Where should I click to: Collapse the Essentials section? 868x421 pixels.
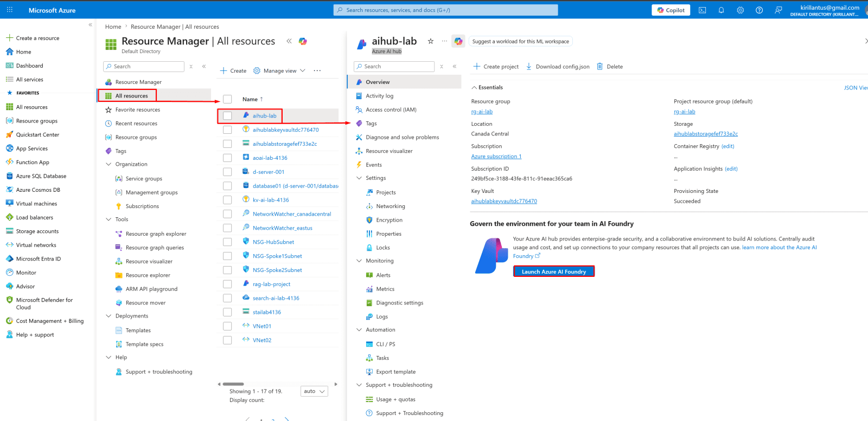point(474,87)
